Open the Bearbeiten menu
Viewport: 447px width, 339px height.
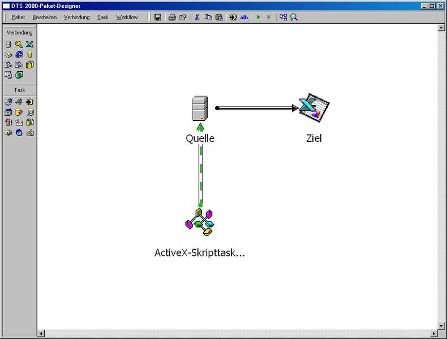pyautogui.click(x=45, y=18)
